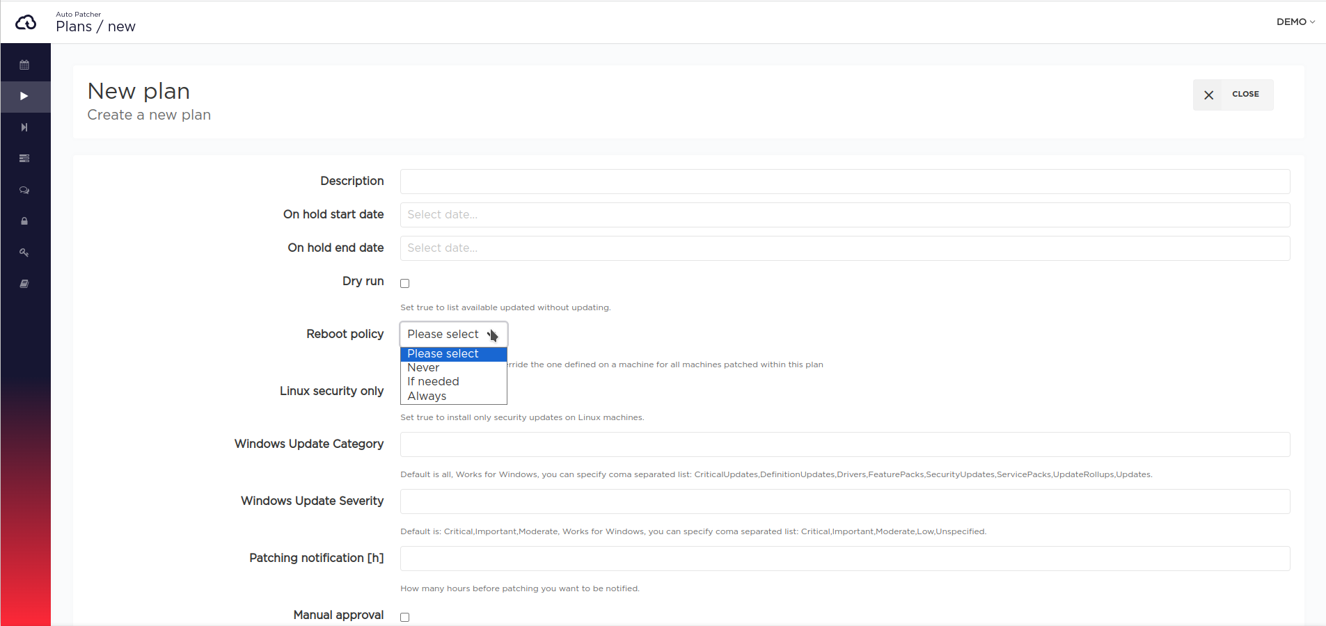The height and width of the screenshot is (626, 1326).
Task: Click the 'Reboot policy' label
Action: pos(345,334)
